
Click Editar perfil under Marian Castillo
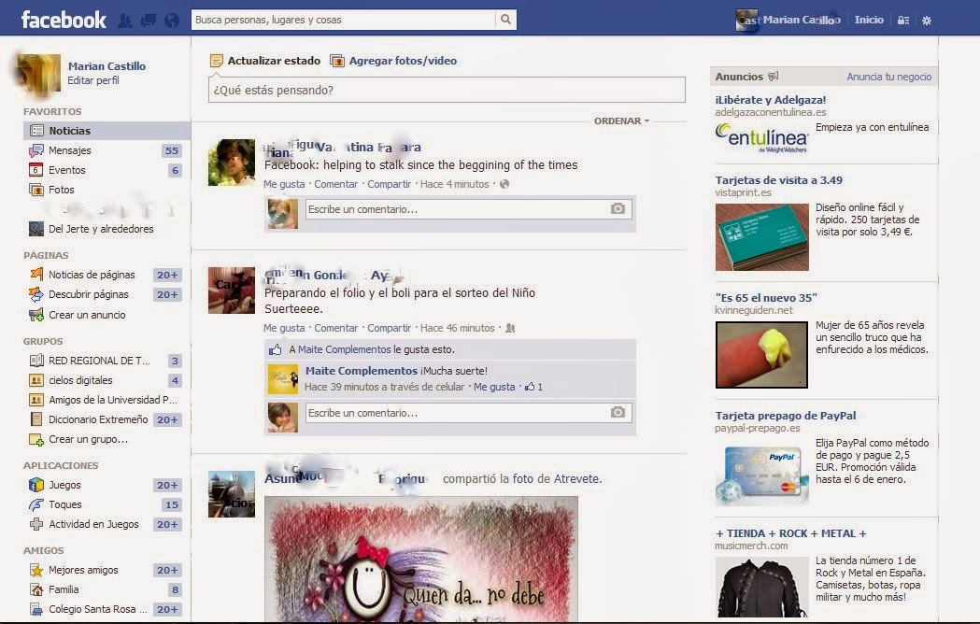click(x=93, y=81)
